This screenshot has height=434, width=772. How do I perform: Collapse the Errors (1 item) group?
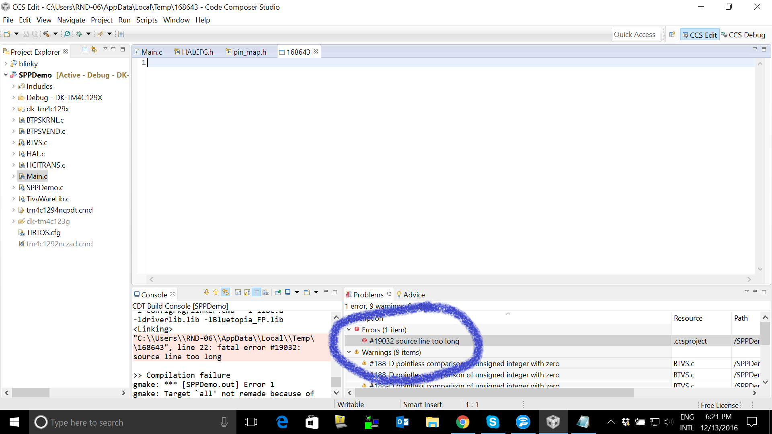[x=349, y=330]
